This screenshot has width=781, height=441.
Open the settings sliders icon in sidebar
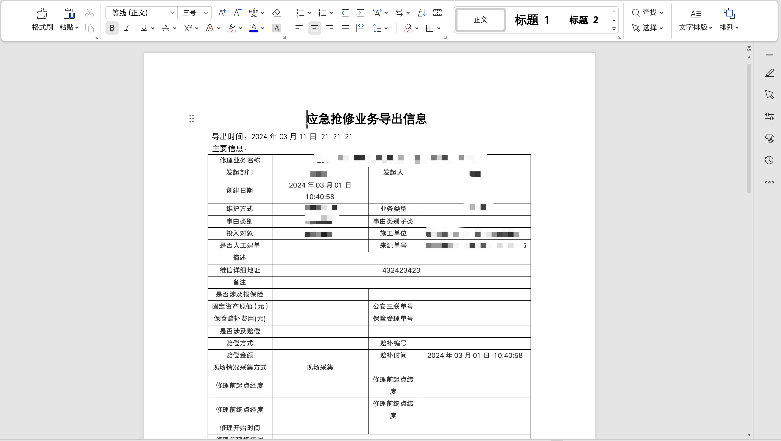(769, 116)
